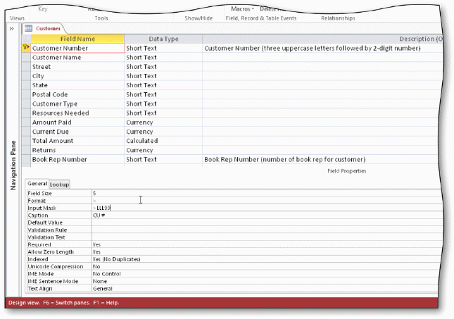Screen dimensions: 454x319
Task: Open data type cell for State
Action: coord(163,85)
